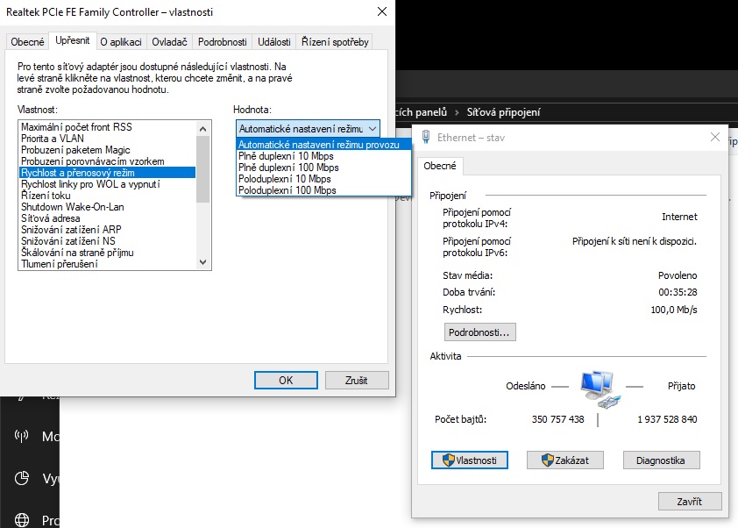
Task: Open Podrobnosti... in Ethernet status
Action: pyautogui.click(x=479, y=332)
